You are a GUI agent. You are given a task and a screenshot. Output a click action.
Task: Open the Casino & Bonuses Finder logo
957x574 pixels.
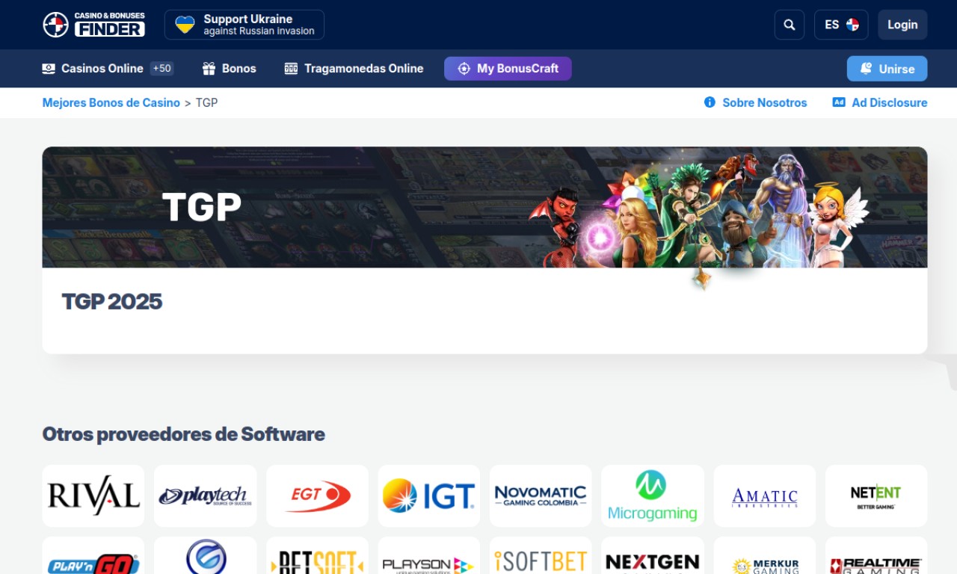93,25
